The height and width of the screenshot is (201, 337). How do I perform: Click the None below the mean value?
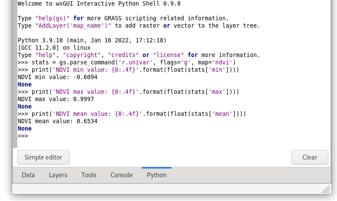[x=25, y=128]
